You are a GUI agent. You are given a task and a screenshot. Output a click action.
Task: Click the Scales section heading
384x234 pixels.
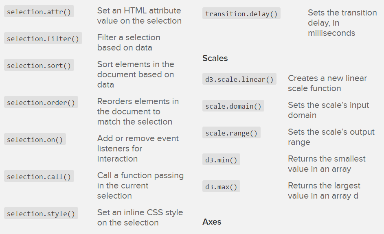(215, 58)
